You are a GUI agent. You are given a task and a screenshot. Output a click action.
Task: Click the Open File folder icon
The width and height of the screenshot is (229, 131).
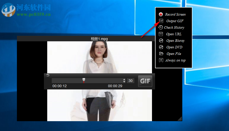pos(161,54)
